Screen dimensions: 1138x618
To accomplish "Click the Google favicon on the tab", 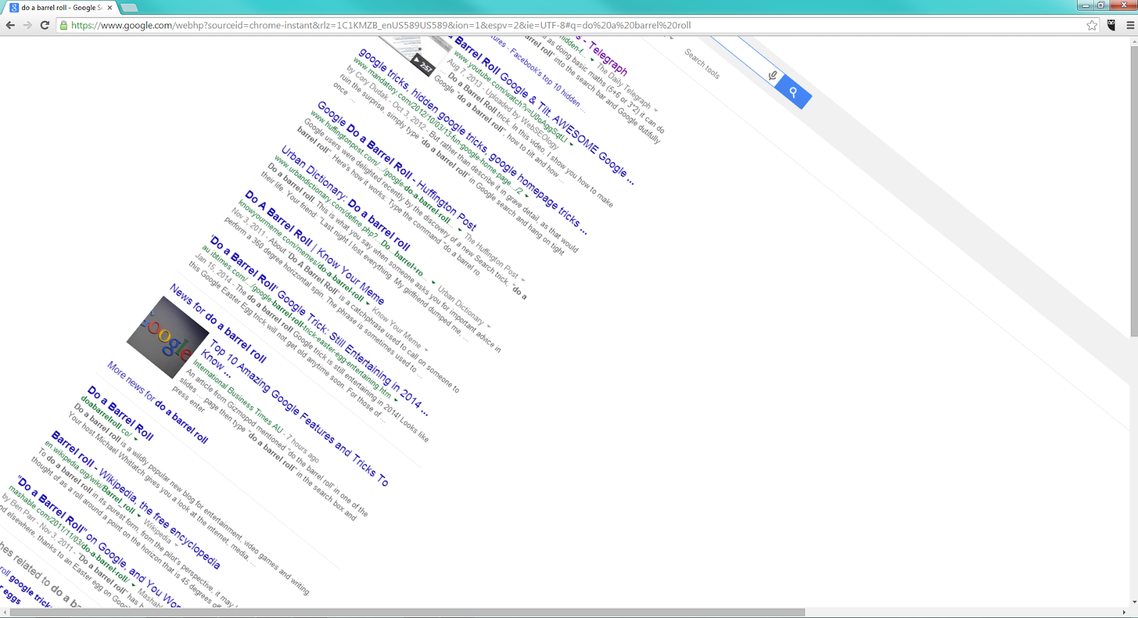I will click(x=14, y=8).
